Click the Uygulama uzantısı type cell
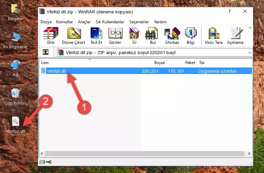Image resolution: width=264 pixels, height=173 pixels. pyautogui.click(x=217, y=71)
